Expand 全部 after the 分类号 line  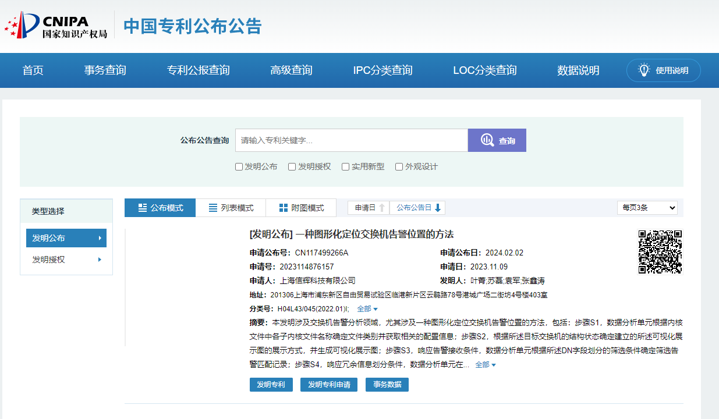point(367,309)
